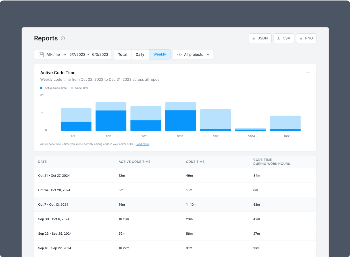Click the tallest bar above the 9/30 label
Screen dimensions: 350x257
[x=180, y=116]
